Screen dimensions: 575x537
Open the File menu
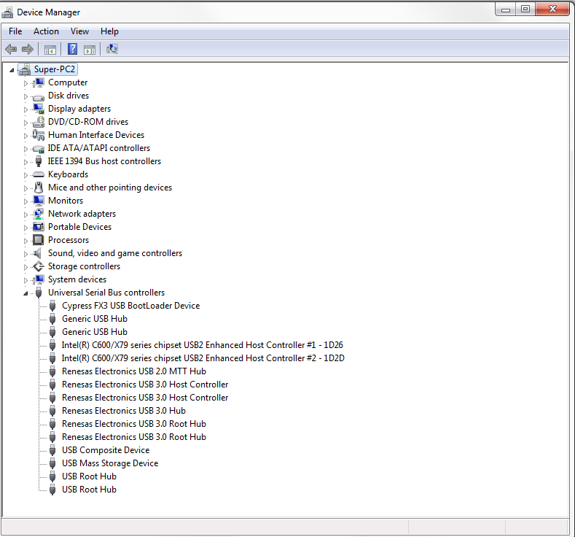click(x=15, y=31)
